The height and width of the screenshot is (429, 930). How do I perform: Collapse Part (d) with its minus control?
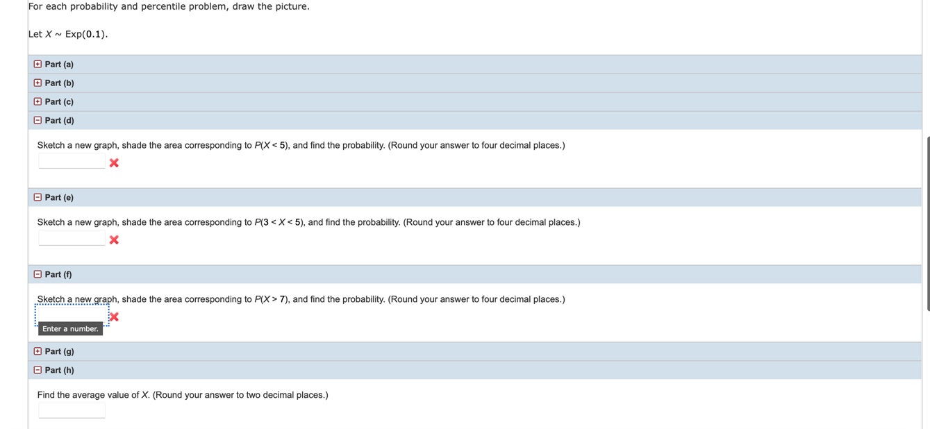pyautogui.click(x=37, y=120)
